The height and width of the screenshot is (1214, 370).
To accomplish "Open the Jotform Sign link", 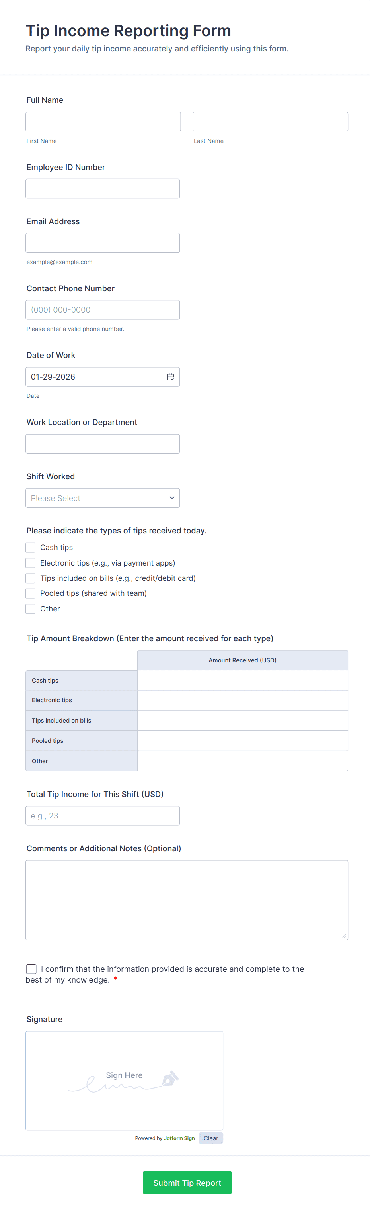I will 179,1138.
